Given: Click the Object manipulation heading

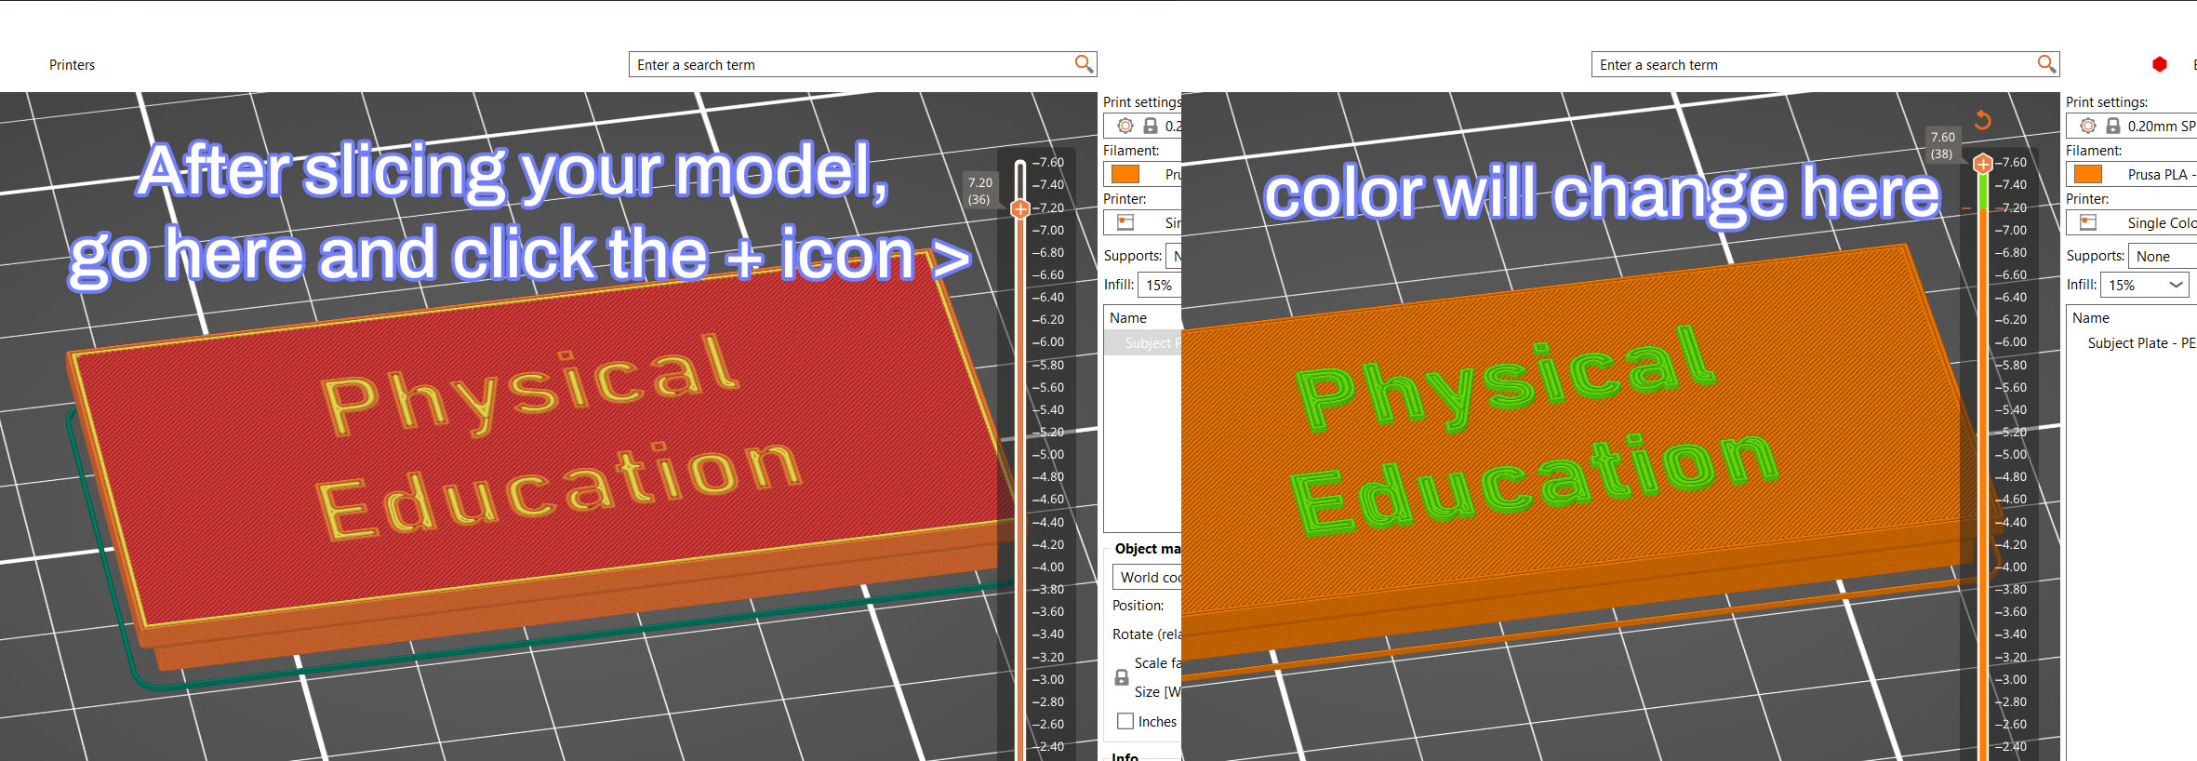Looking at the screenshot, I should (1148, 549).
